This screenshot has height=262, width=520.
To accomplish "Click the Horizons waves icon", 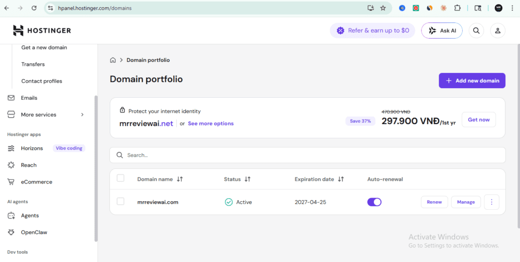I will pyautogui.click(x=11, y=148).
